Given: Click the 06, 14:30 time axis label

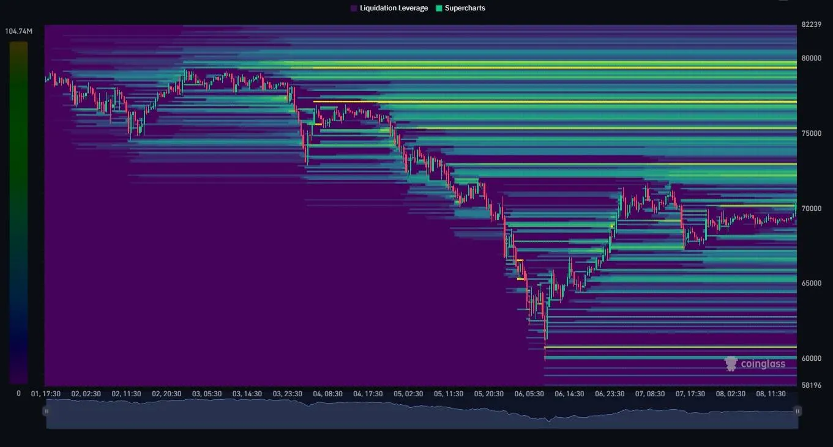Looking at the screenshot, I should click(570, 394).
